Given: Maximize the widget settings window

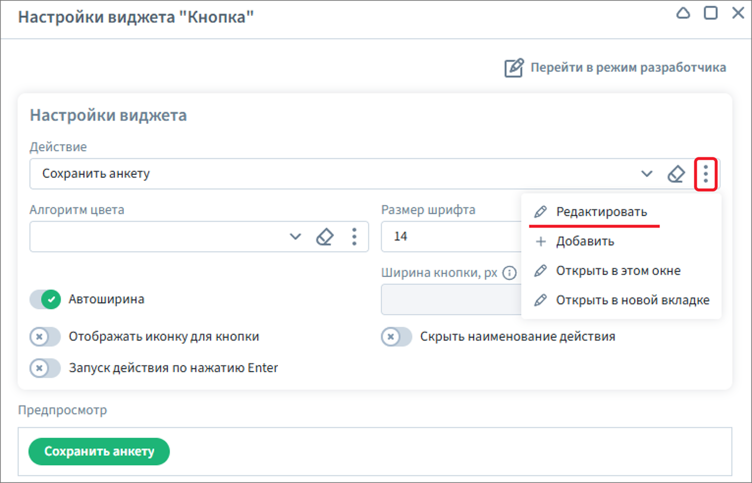Looking at the screenshot, I should (x=710, y=13).
